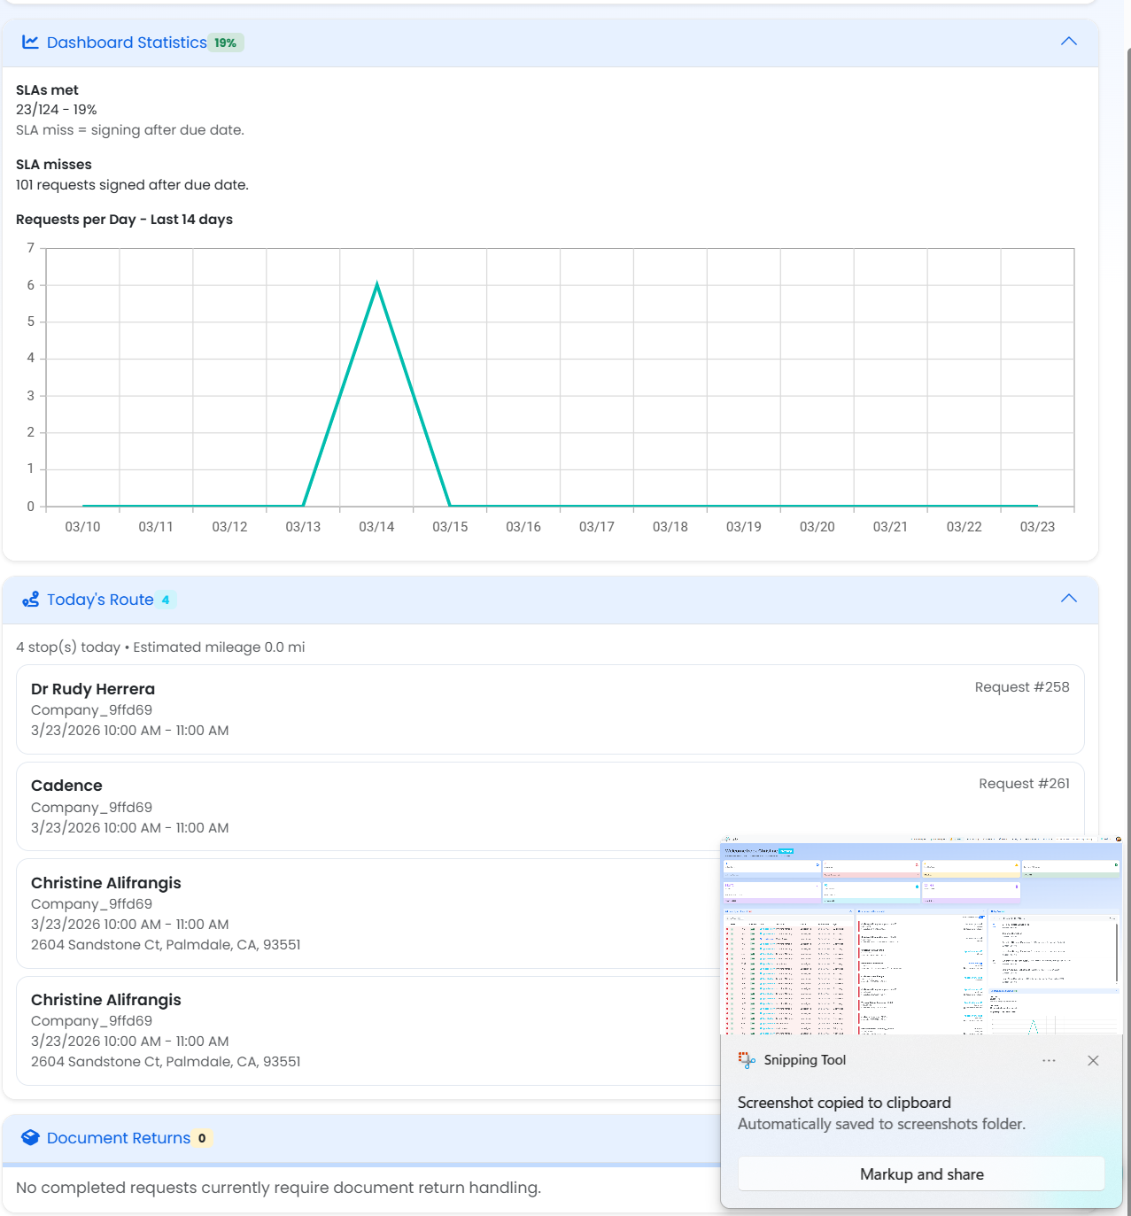Click the 03/23 axis label
This screenshot has width=1131, height=1216.
click(1037, 527)
